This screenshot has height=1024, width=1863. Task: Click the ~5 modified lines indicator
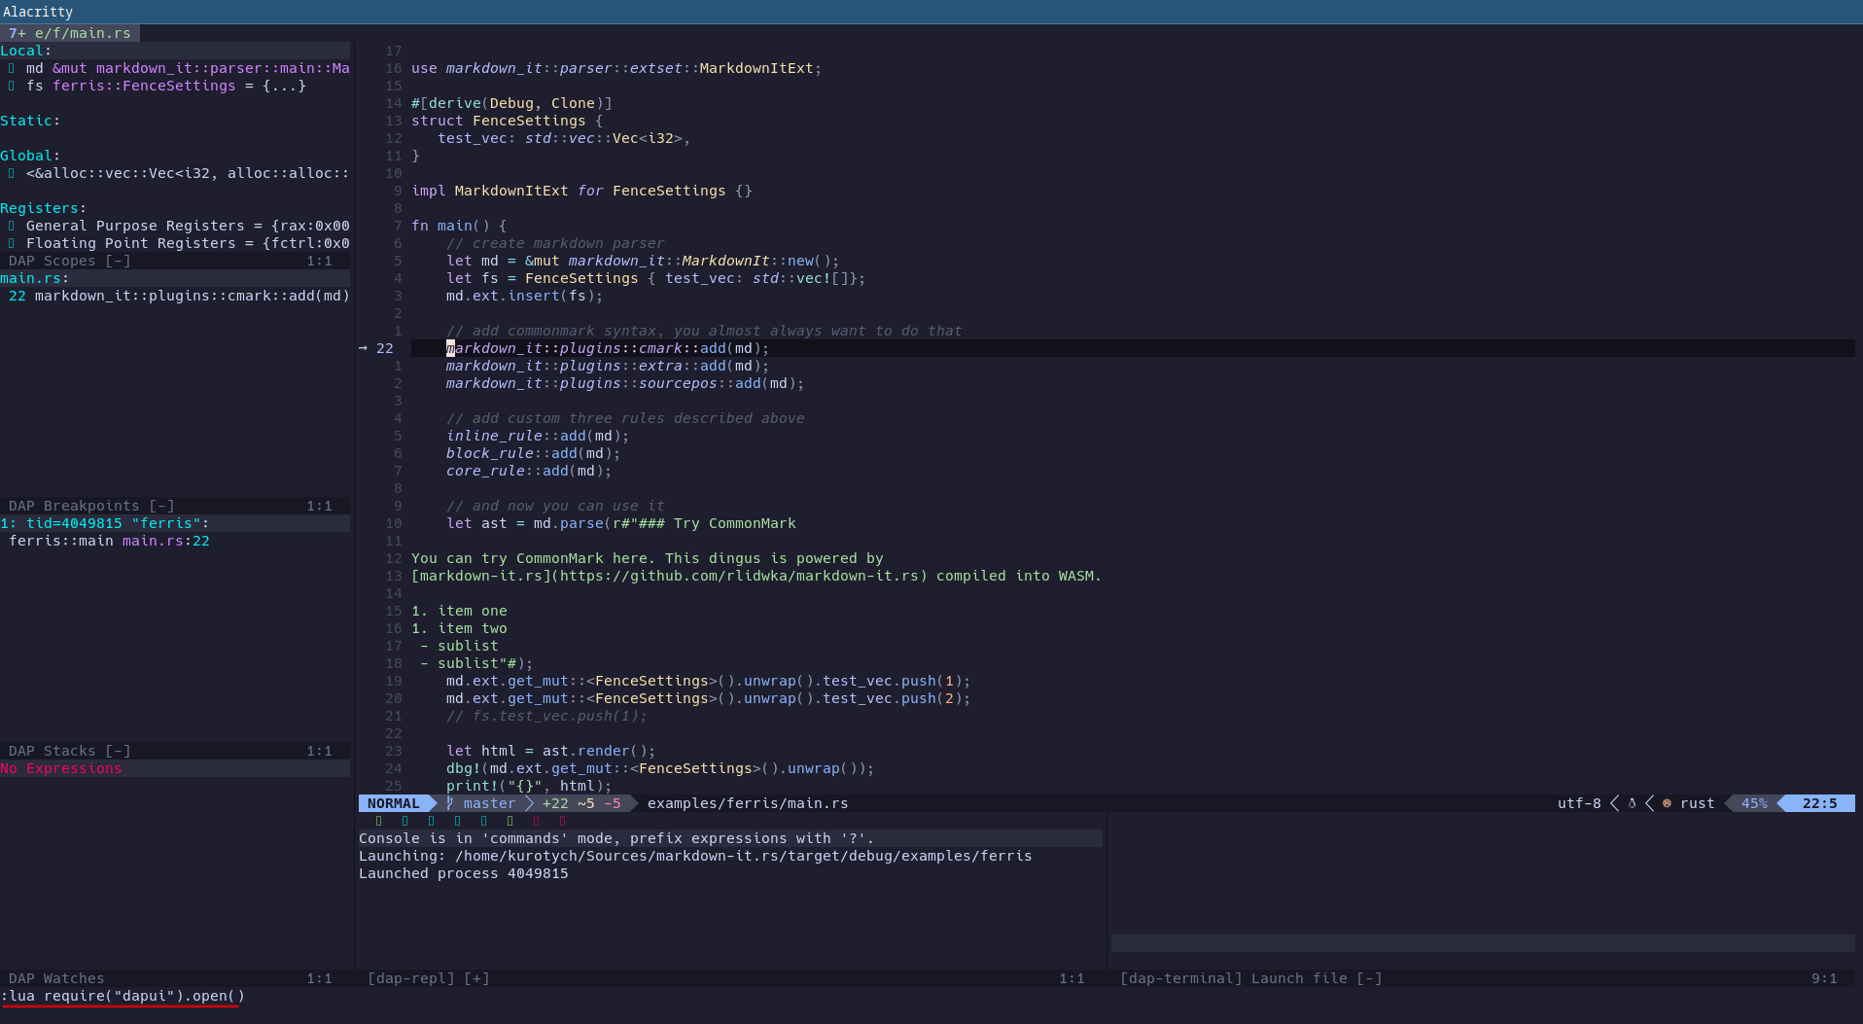pyautogui.click(x=585, y=803)
